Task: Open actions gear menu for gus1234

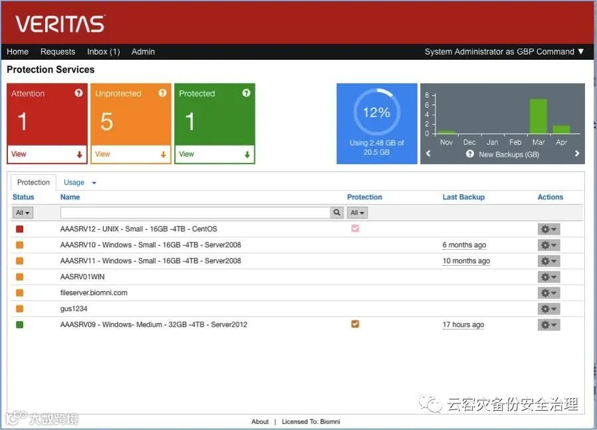Action: click(x=548, y=309)
